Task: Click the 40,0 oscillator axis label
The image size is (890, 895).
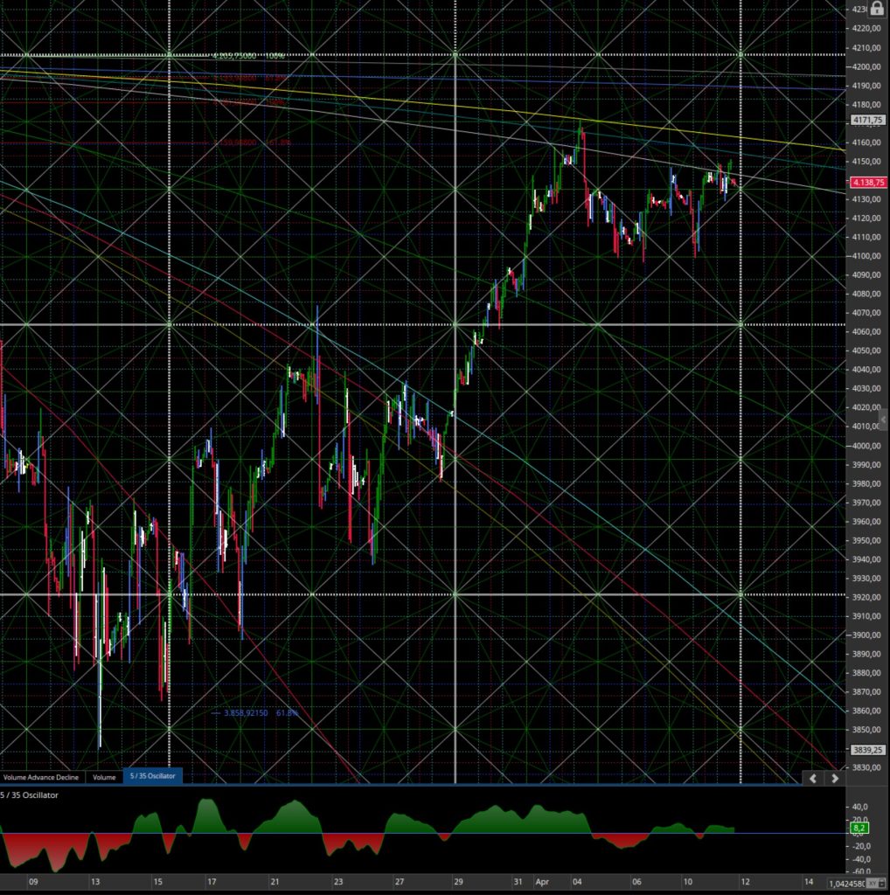Action: [x=859, y=807]
